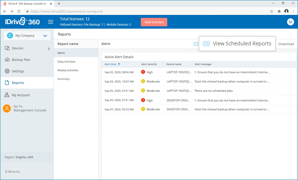The image size is (298, 180).
Task: Click Moderate icon on Sep 07 row
Action: tap(143, 109)
